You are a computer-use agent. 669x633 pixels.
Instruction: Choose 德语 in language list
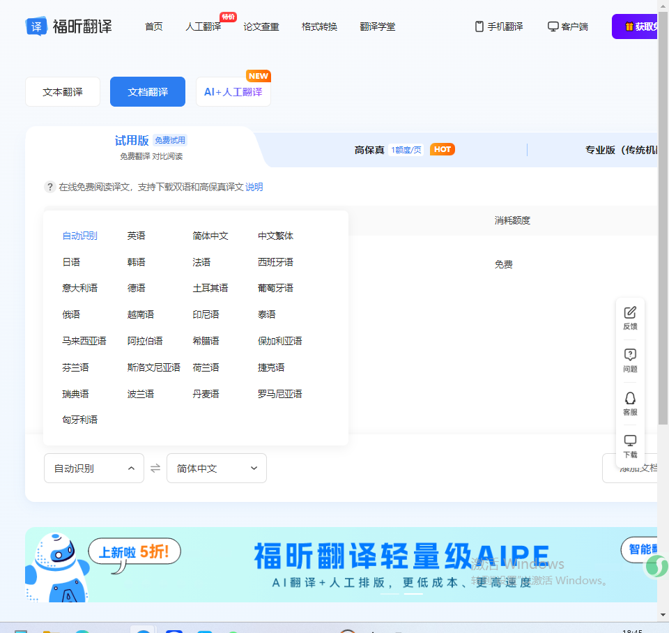[136, 288]
